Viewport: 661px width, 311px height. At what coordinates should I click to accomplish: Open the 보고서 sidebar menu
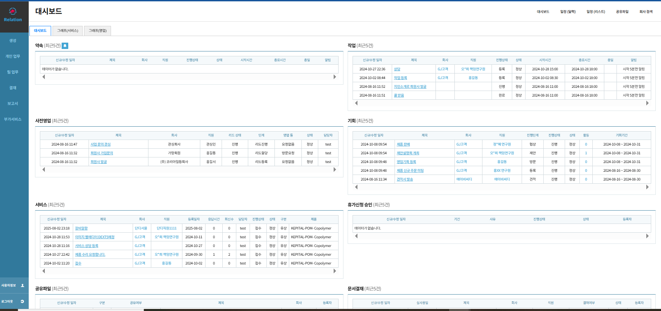13,104
